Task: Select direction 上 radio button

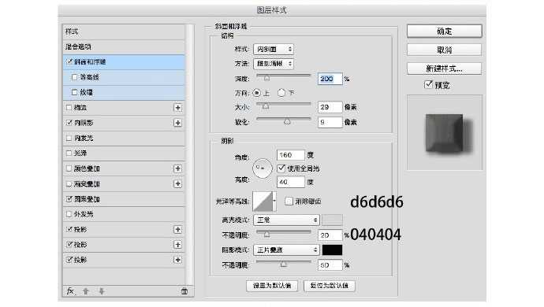Action: click(257, 93)
